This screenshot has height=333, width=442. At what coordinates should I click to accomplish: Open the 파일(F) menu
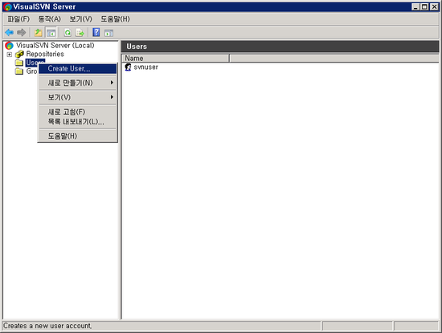18,19
